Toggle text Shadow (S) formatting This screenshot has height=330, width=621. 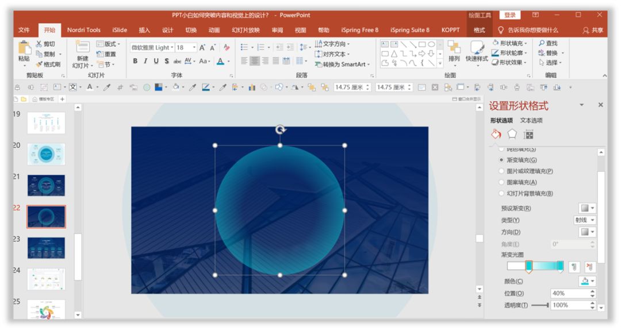[x=166, y=61]
